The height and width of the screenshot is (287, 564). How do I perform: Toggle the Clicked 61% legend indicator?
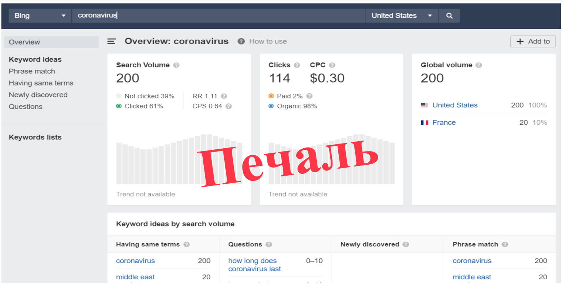(119, 106)
